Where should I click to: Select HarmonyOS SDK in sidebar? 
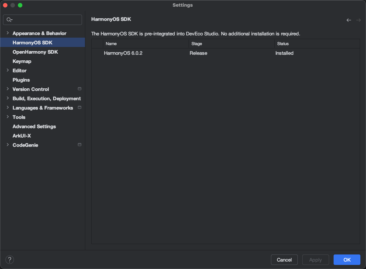coord(42,42)
